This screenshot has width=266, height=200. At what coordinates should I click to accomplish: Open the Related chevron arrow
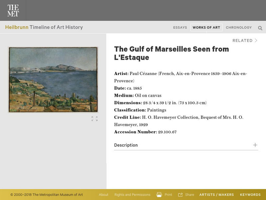(x=256, y=41)
